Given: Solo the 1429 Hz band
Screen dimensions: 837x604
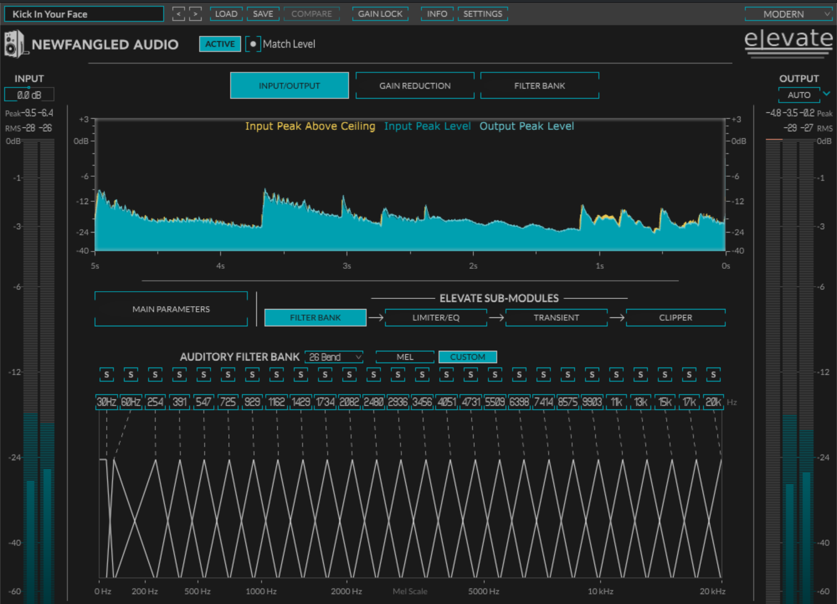Looking at the screenshot, I should 301,375.
